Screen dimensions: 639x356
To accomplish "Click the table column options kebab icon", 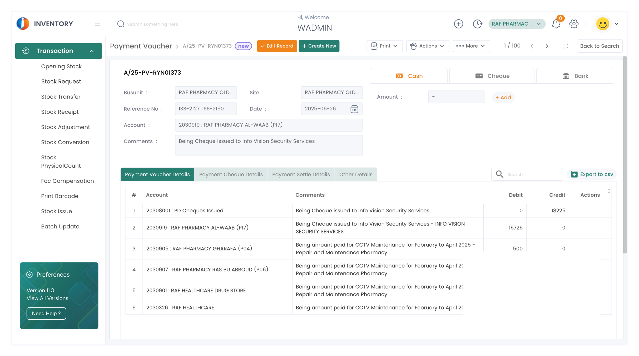I will 609,191.
